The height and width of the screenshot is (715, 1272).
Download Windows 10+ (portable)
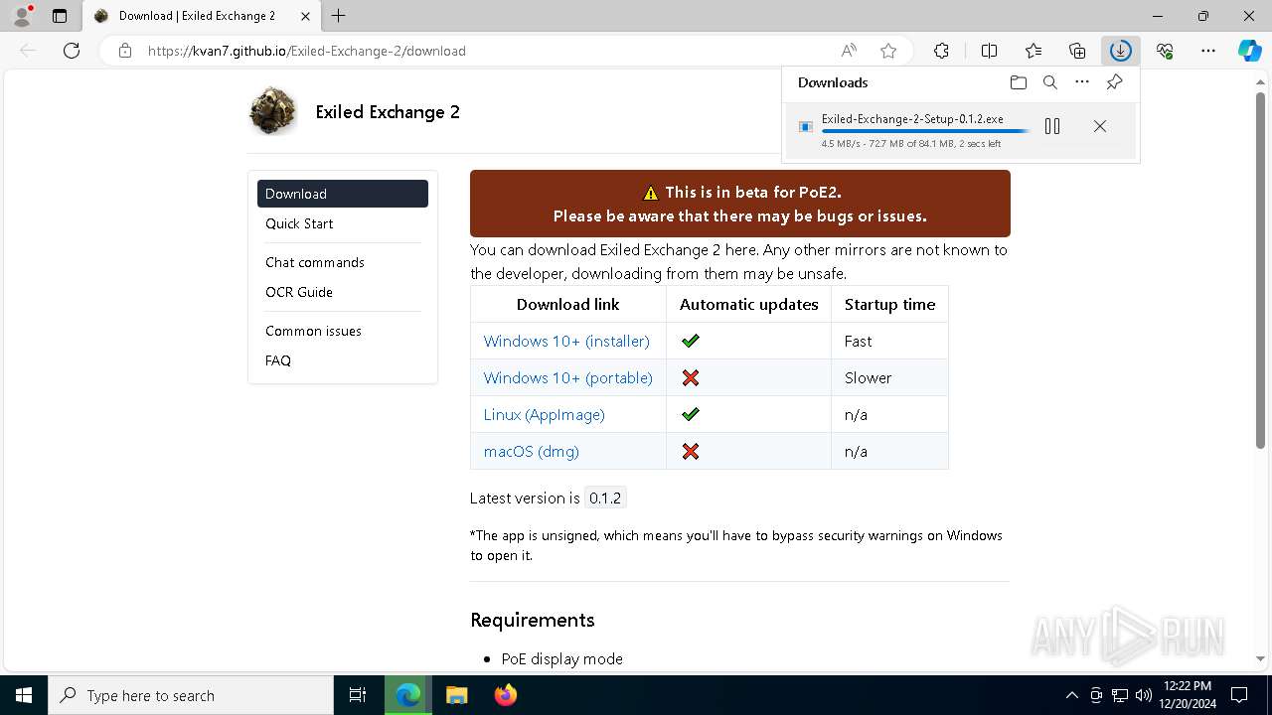tap(568, 377)
